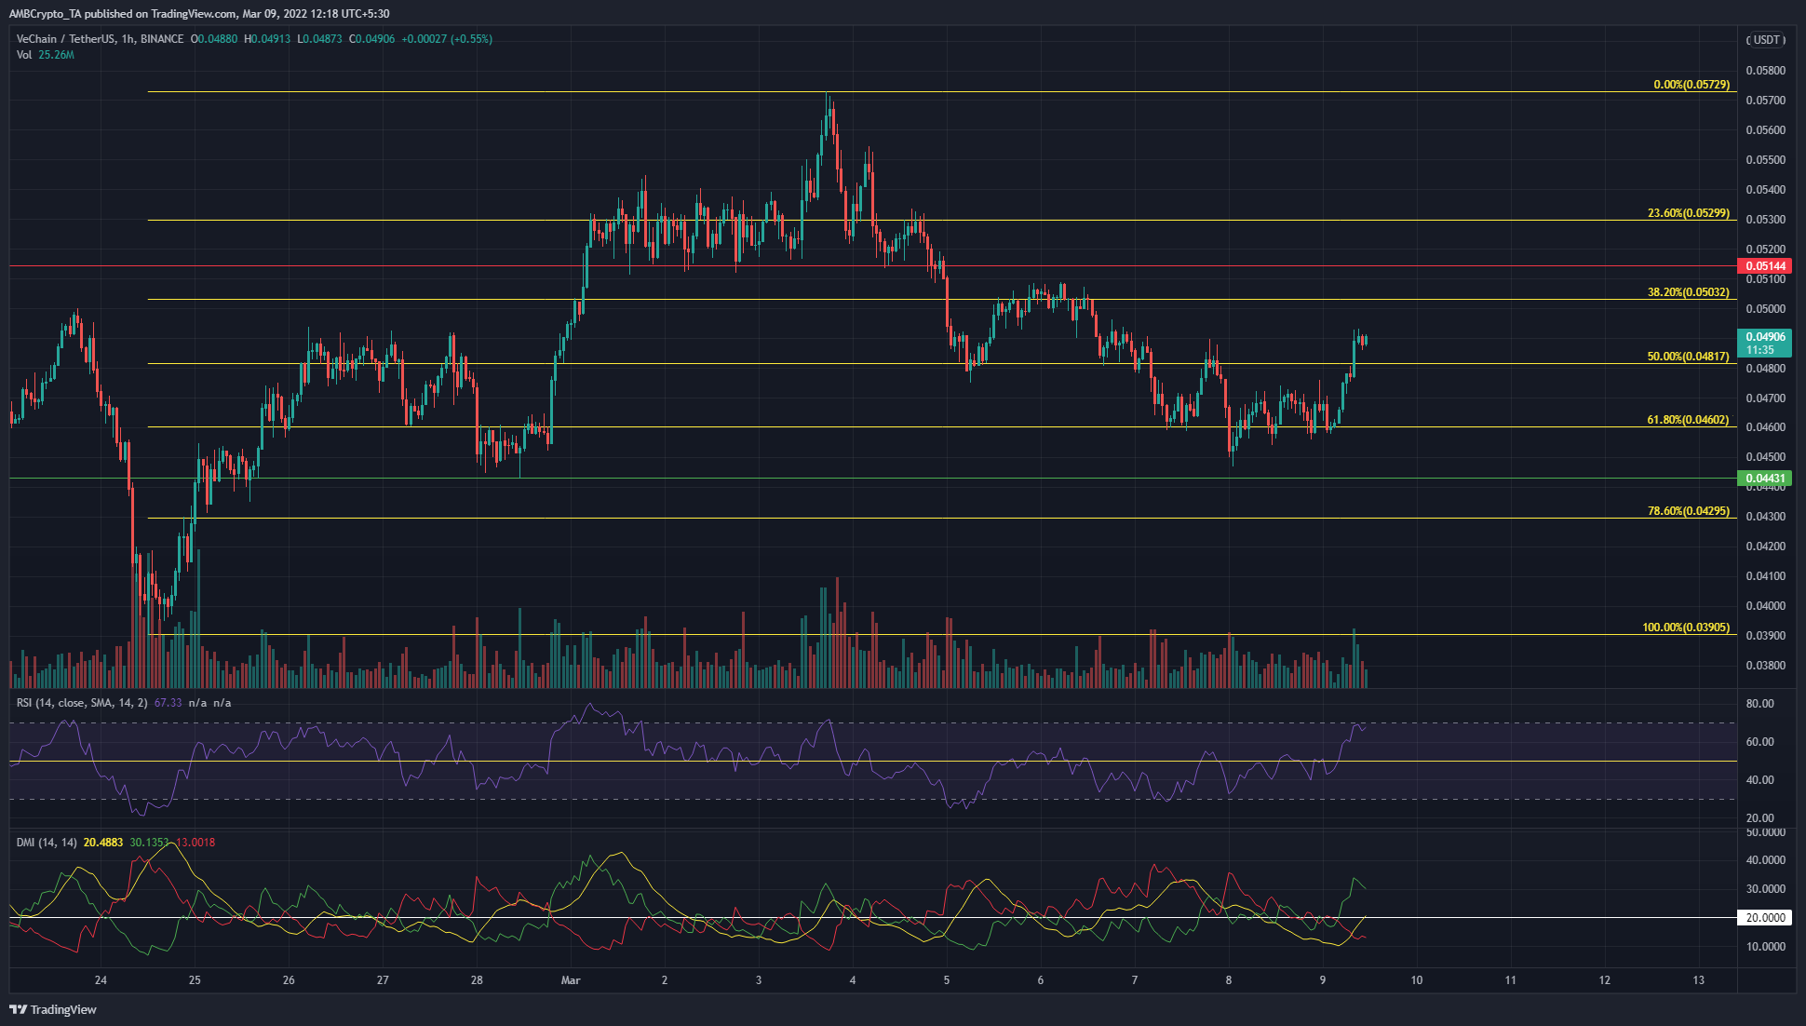Click the Mar label on the date axis
This screenshot has height=1026, width=1806.
[x=571, y=980]
